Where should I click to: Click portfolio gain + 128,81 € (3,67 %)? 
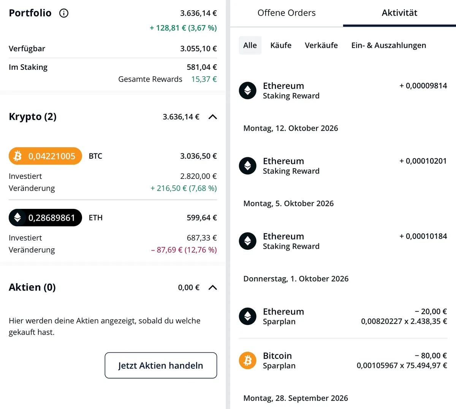pos(183,28)
